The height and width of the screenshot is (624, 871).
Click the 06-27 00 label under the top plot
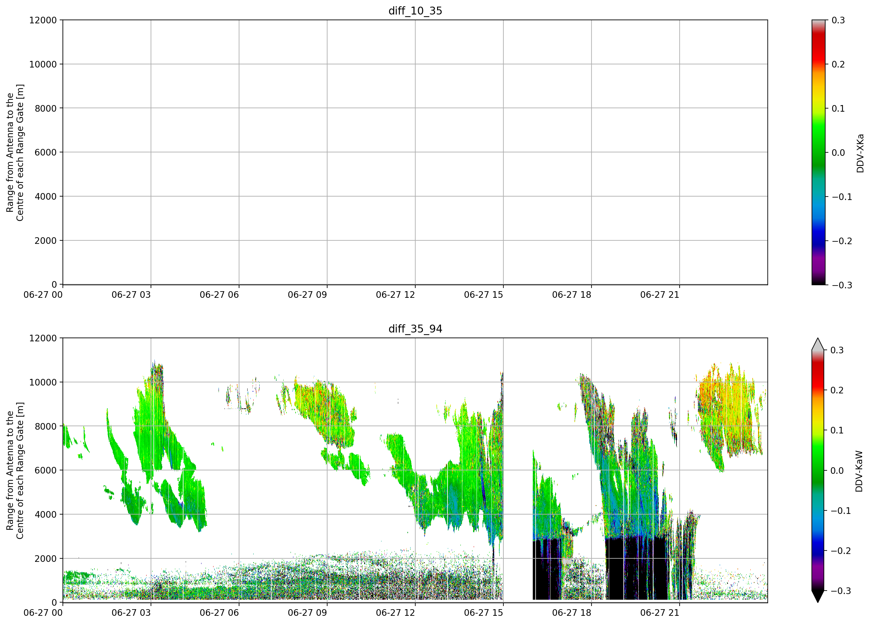(x=43, y=295)
